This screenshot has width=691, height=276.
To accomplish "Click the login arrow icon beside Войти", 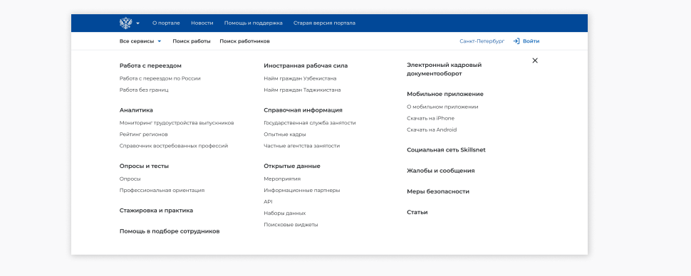I will [516, 41].
